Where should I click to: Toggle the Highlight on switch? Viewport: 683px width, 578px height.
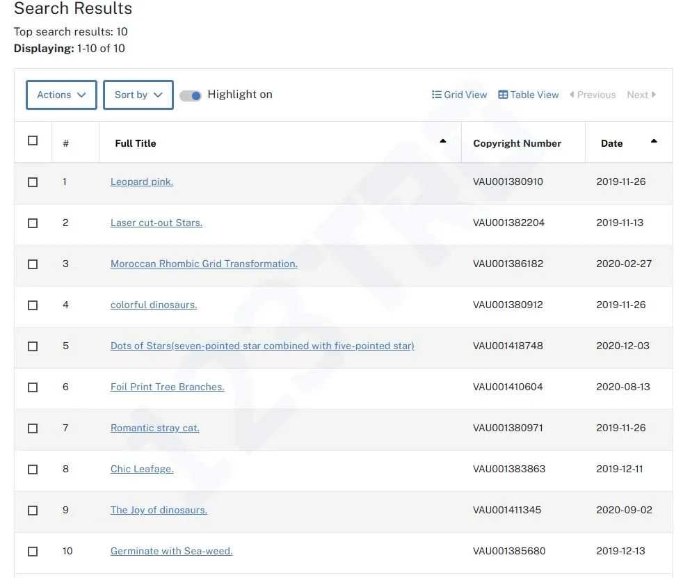point(191,95)
